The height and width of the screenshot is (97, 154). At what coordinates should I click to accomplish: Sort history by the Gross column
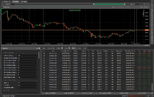pyautogui.click(x=149, y=51)
